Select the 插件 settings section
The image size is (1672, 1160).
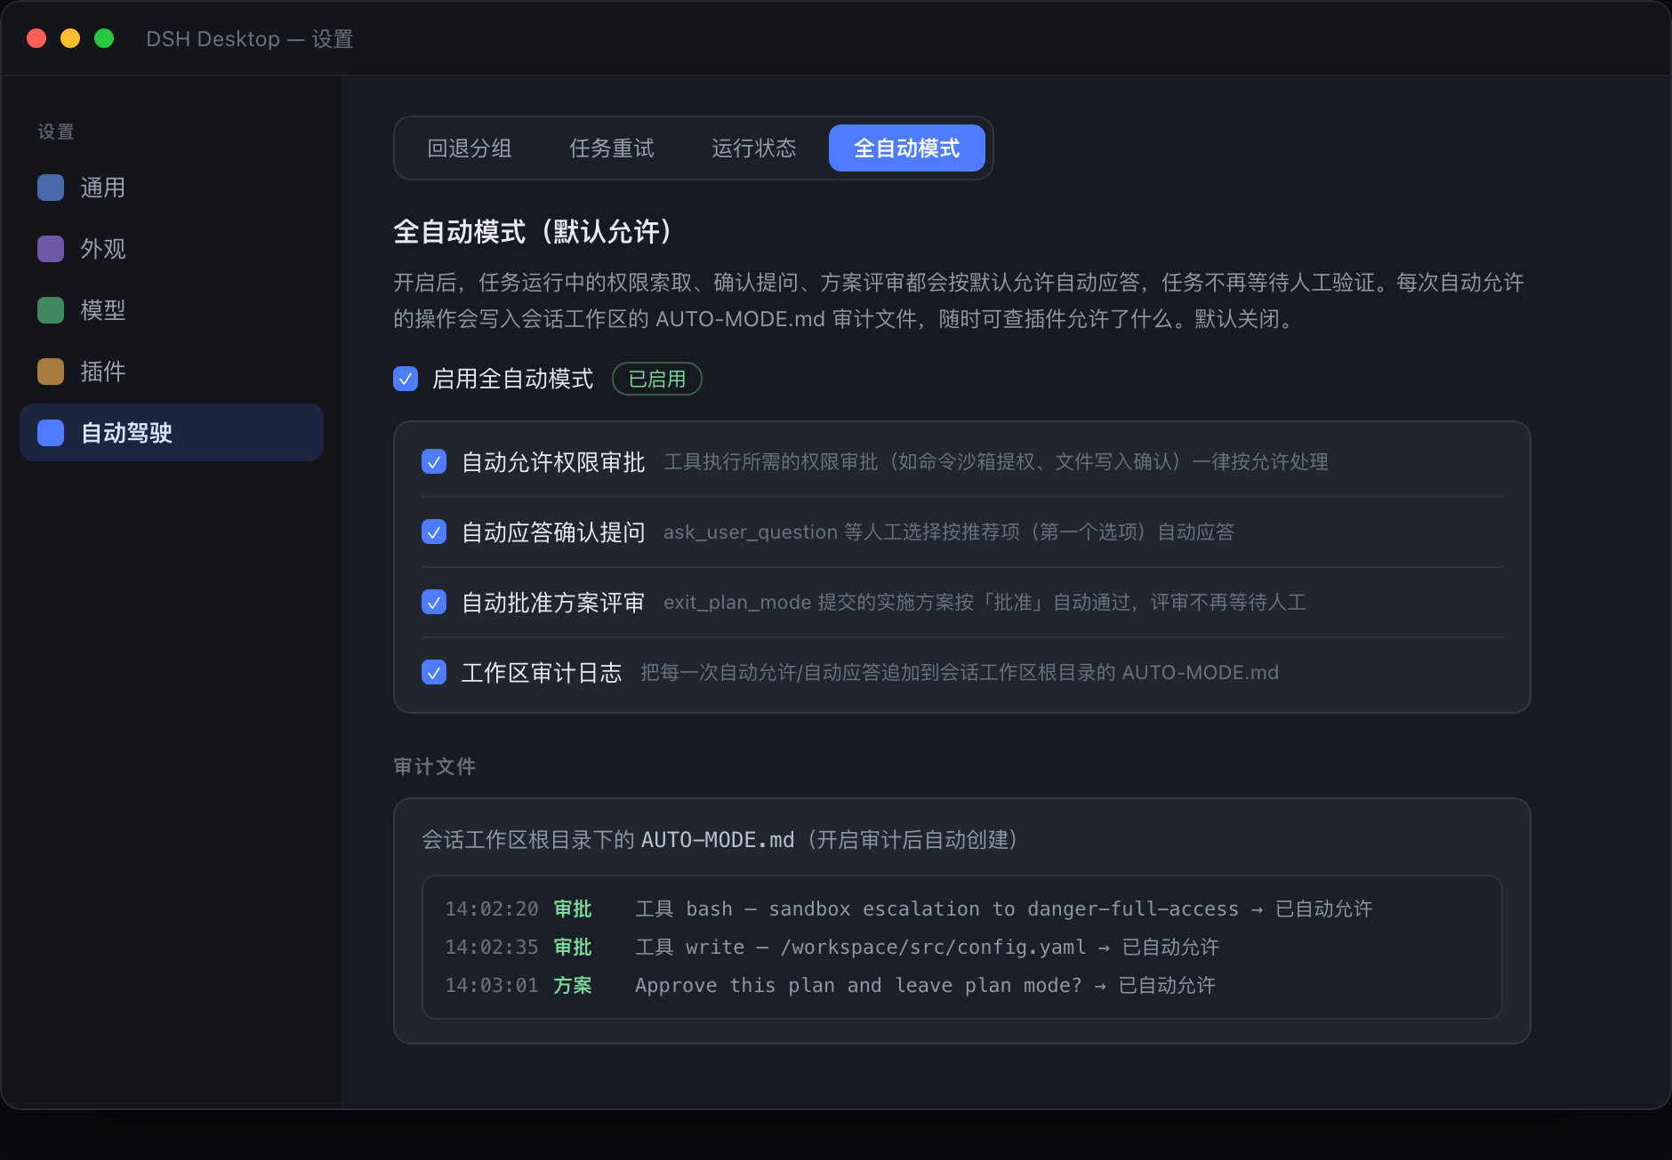click(172, 372)
